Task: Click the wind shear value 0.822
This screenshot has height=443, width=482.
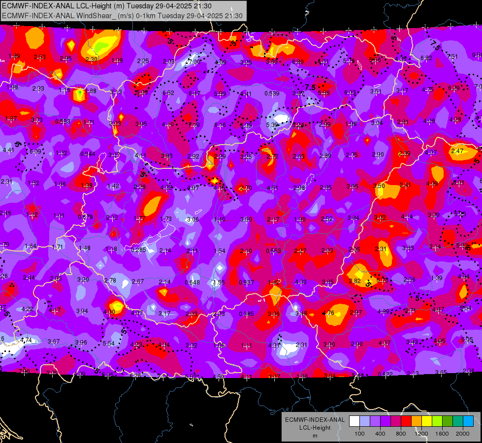Action: (x=385, y=374)
